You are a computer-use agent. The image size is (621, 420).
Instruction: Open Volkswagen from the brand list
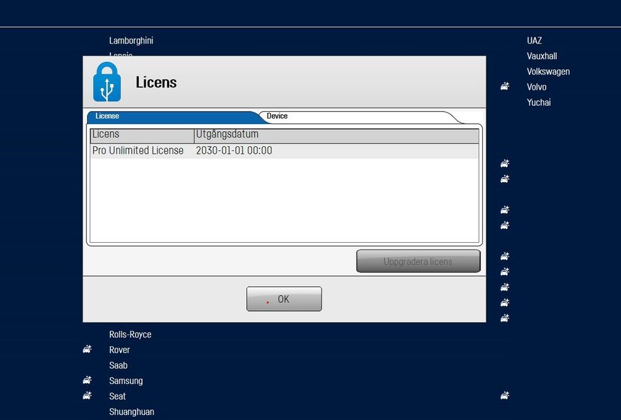pyautogui.click(x=548, y=72)
